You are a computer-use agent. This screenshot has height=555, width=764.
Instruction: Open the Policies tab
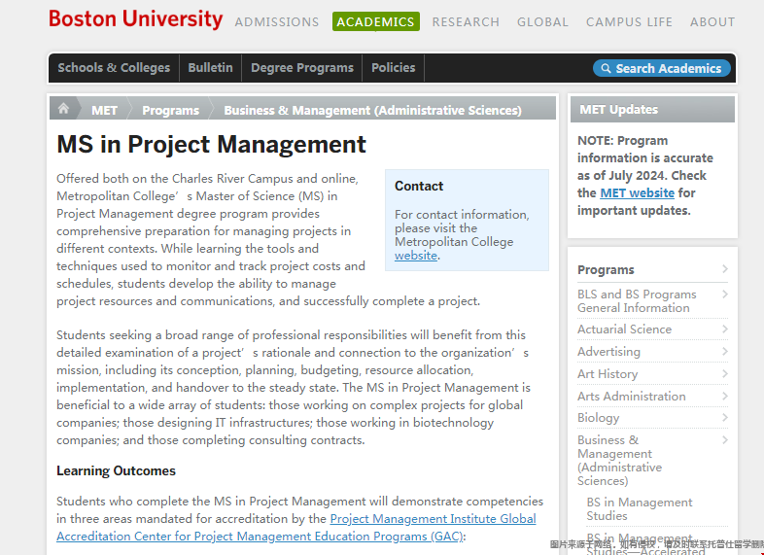coord(394,68)
